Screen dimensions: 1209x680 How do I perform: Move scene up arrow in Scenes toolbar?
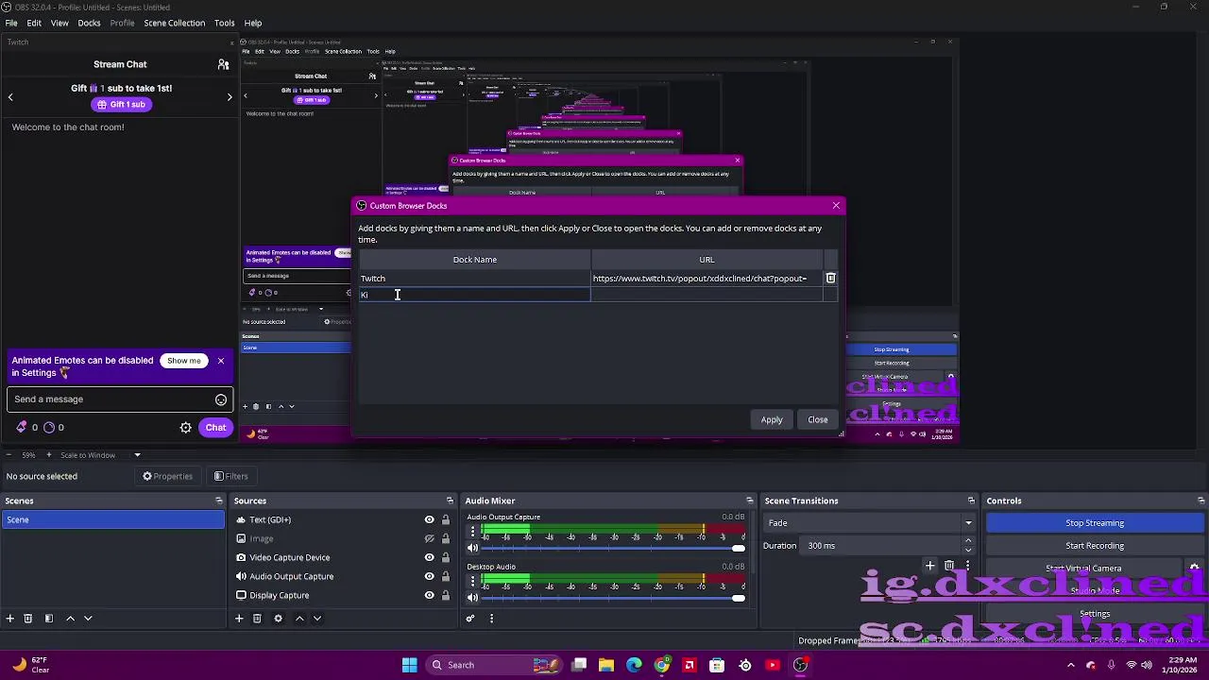coord(70,618)
